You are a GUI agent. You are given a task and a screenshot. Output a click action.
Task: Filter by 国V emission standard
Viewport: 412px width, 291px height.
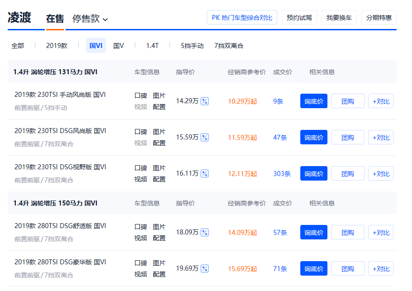(118, 46)
